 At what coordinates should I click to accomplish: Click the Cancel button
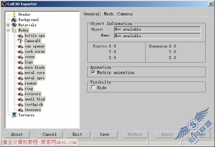(x=50, y=135)
